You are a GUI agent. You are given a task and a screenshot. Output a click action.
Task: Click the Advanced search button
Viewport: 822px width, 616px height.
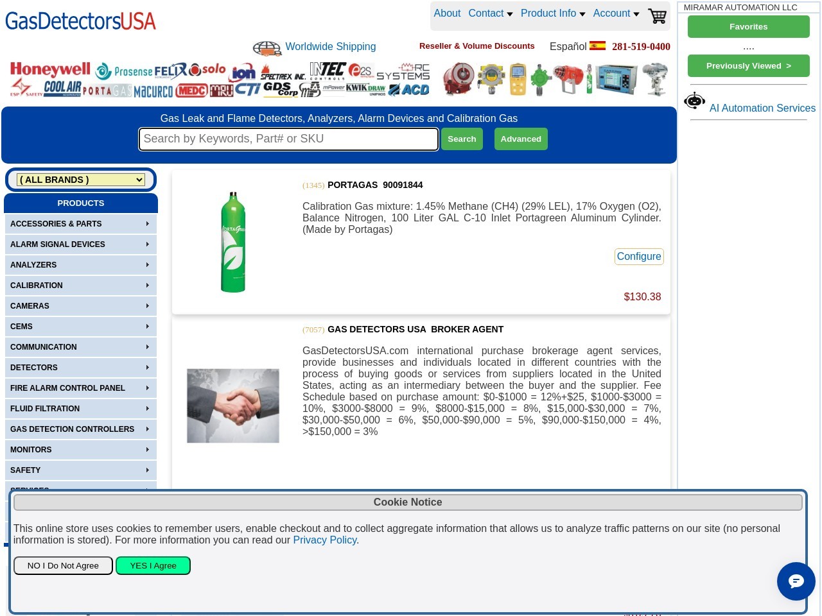521,139
